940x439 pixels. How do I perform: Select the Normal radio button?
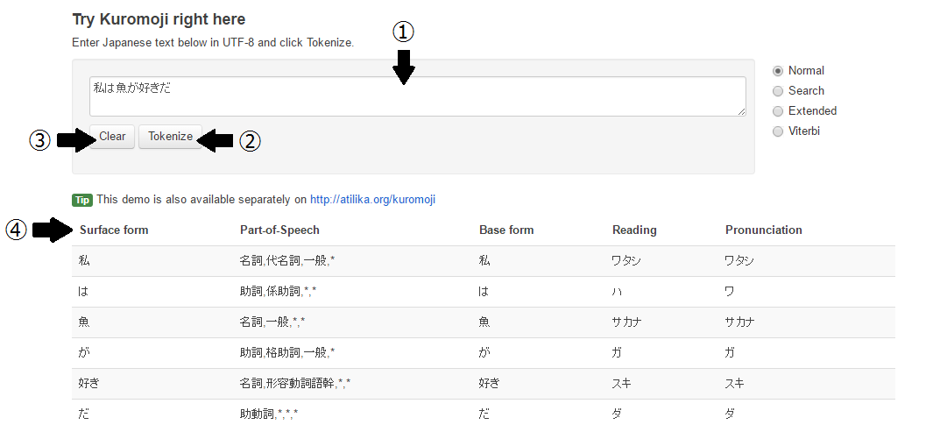(x=778, y=71)
